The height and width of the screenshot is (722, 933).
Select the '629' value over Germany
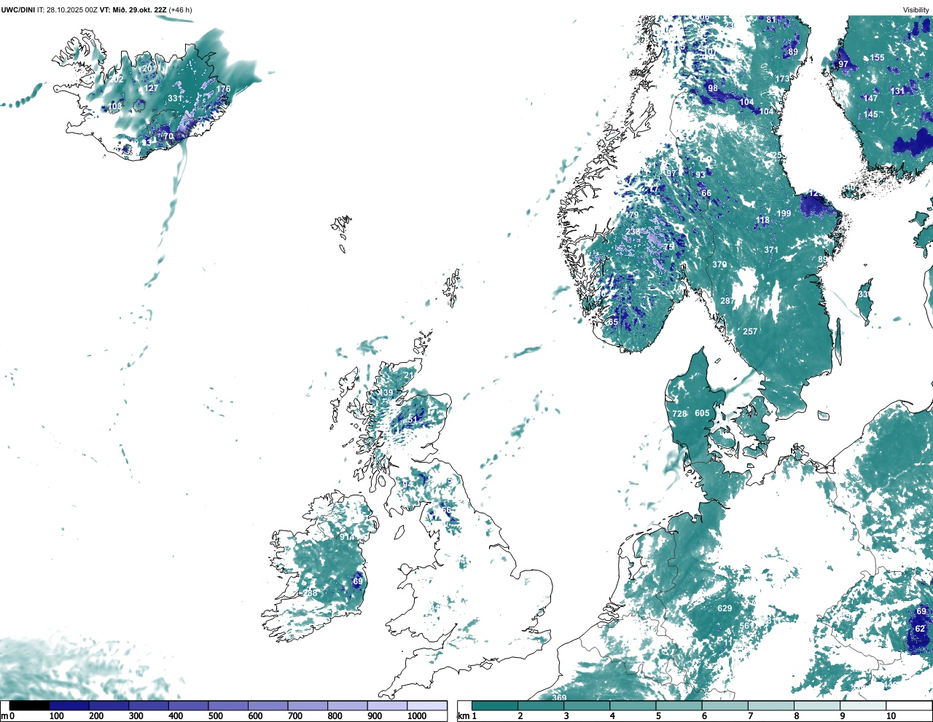pos(725,608)
